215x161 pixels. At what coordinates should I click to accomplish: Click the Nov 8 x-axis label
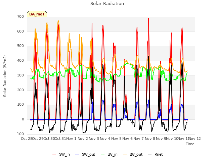point(150,139)
